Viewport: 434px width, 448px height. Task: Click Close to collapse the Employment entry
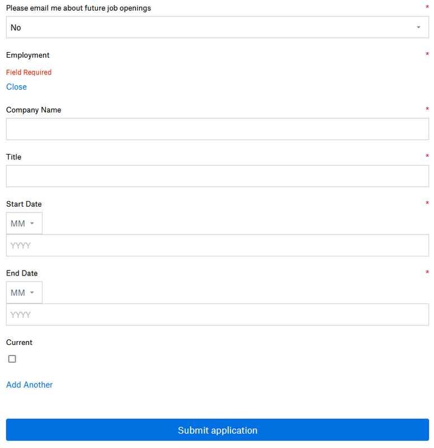(16, 87)
